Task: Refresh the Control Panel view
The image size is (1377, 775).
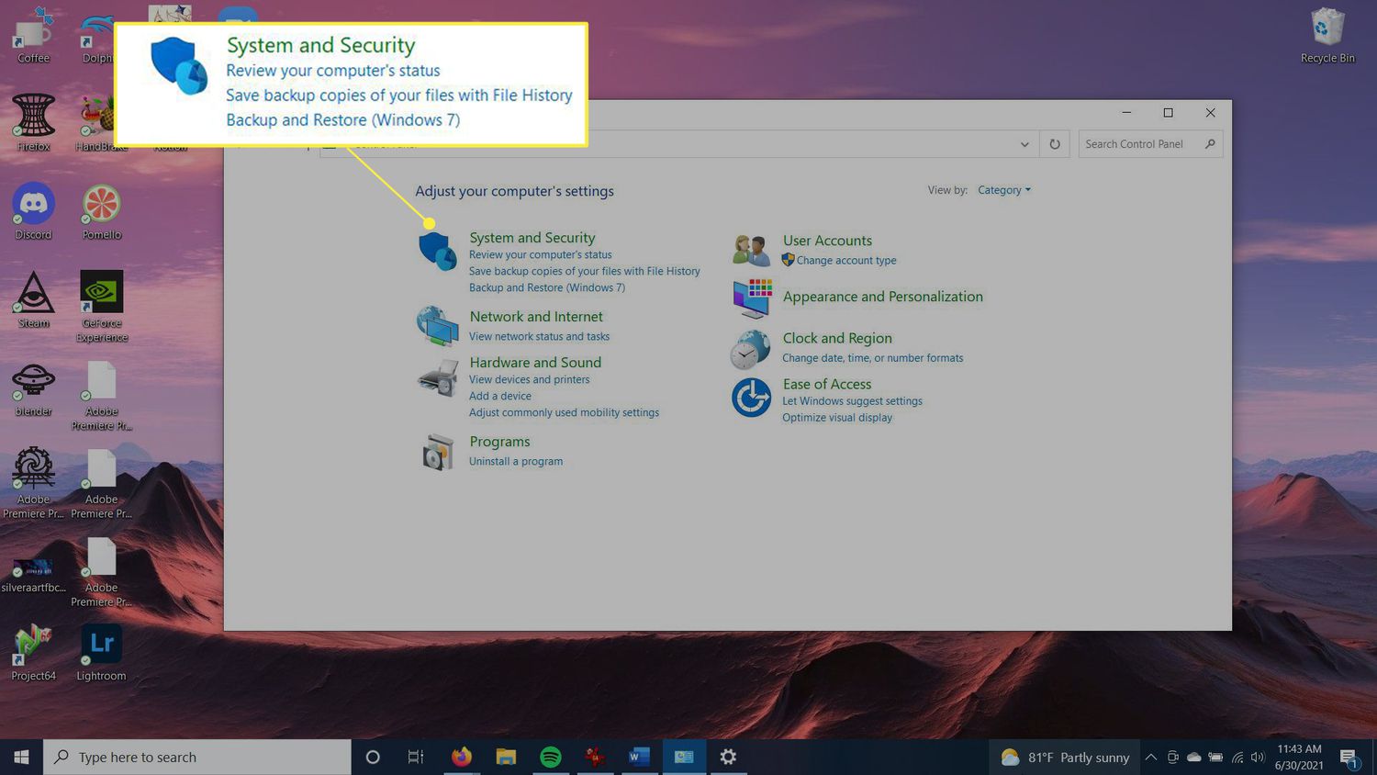Action: click(x=1055, y=144)
